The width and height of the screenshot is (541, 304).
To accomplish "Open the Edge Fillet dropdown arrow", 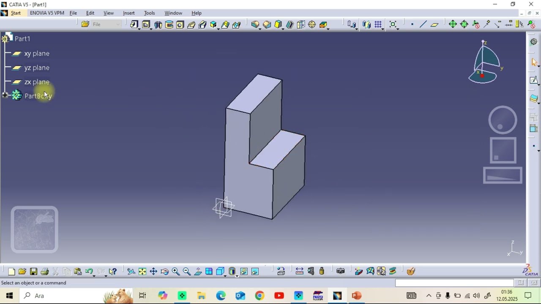I will (x=260, y=28).
